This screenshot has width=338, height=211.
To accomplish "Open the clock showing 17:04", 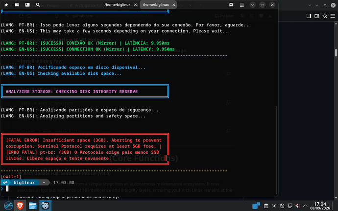I will (320, 206).
